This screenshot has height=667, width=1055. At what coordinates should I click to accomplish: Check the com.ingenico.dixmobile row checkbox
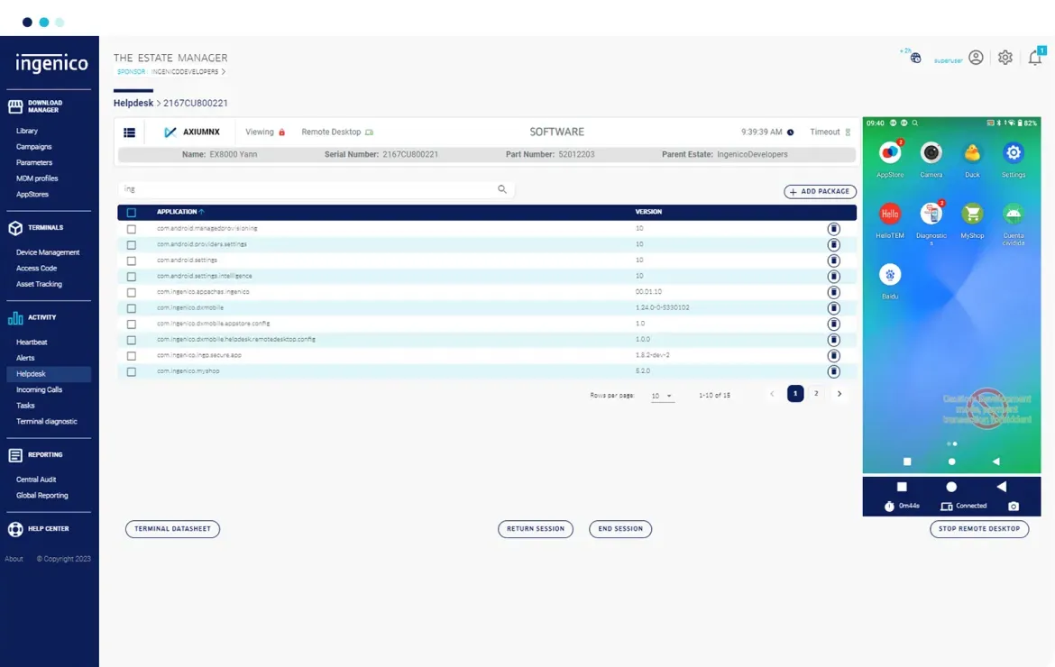click(131, 307)
